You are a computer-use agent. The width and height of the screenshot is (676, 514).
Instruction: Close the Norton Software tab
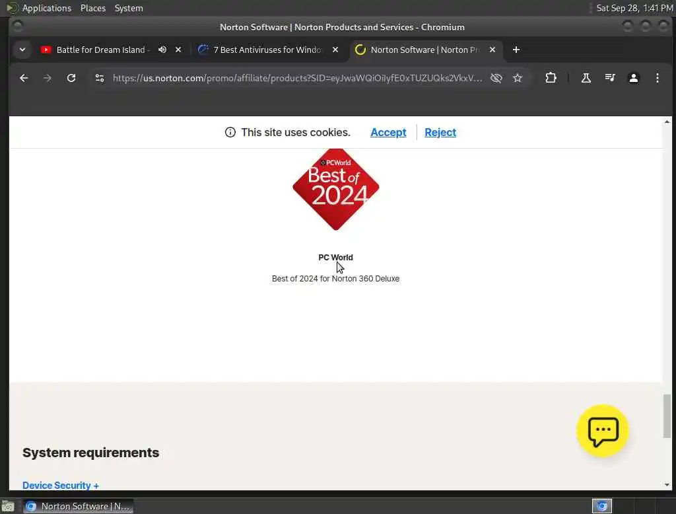pos(492,50)
